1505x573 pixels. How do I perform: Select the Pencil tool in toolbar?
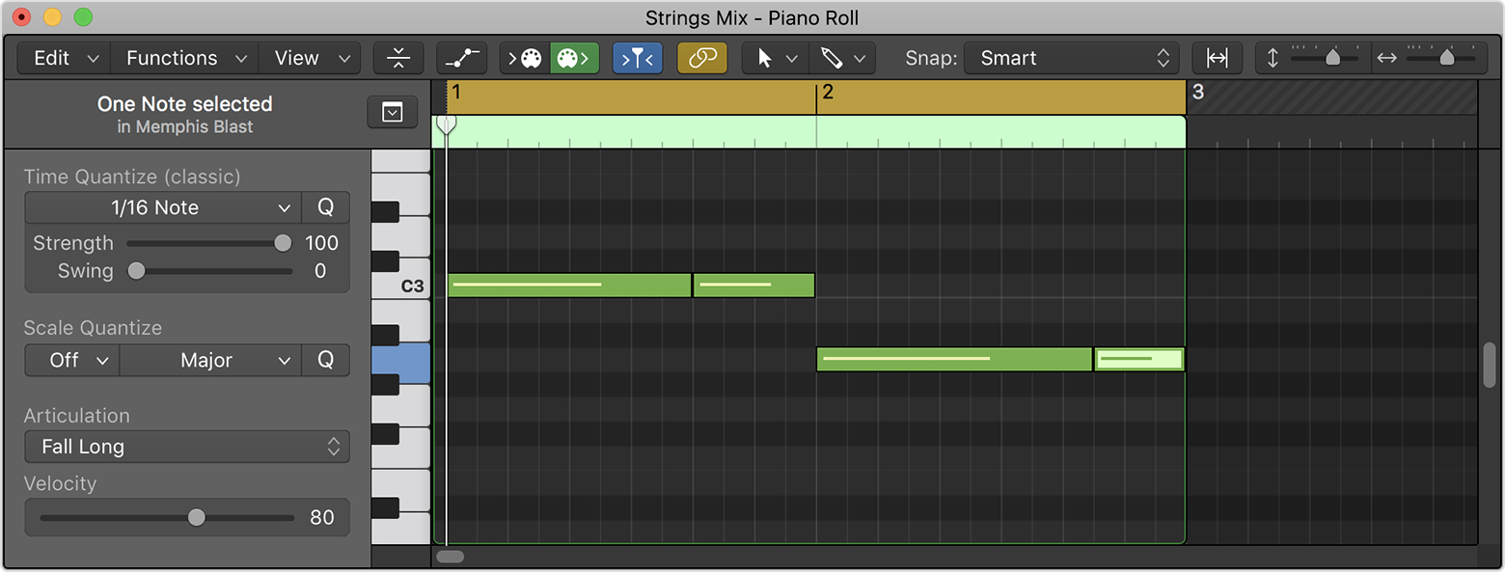pyautogui.click(x=832, y=58)
